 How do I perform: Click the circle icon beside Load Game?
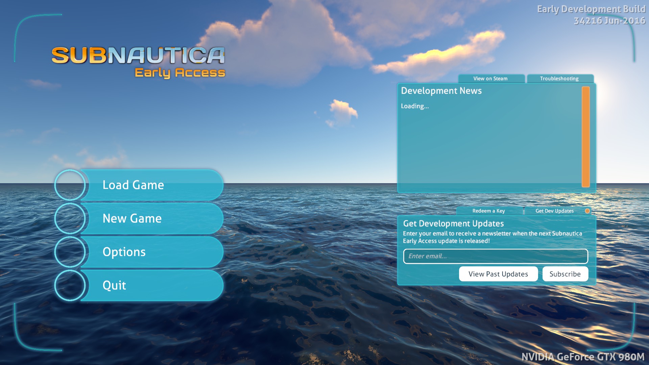[x=70, y=185]
